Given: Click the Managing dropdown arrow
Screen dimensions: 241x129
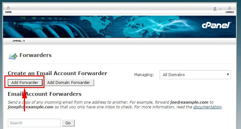Looking at the screenshot, I should click(x=228, y=75).
